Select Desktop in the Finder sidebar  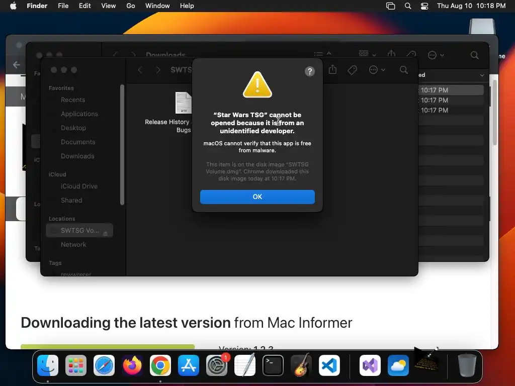coord(73,128)
